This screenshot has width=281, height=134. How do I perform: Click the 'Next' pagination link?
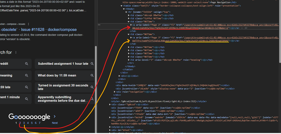(55, 123)
